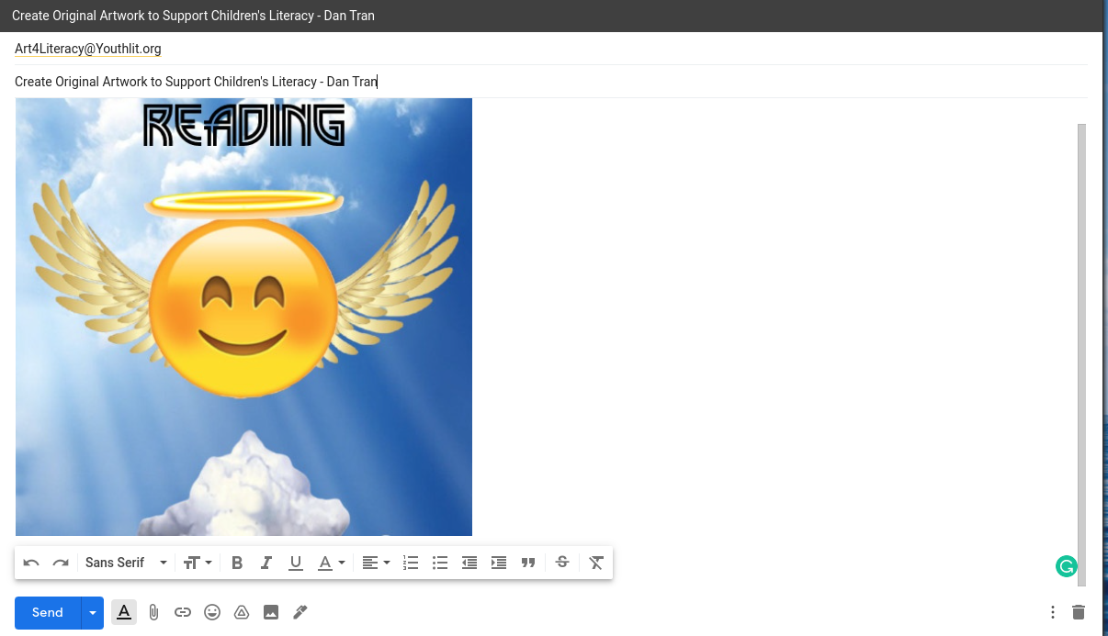Redo the last edit
Screen dimensions: 1108x636
click(x=61, y=563)
